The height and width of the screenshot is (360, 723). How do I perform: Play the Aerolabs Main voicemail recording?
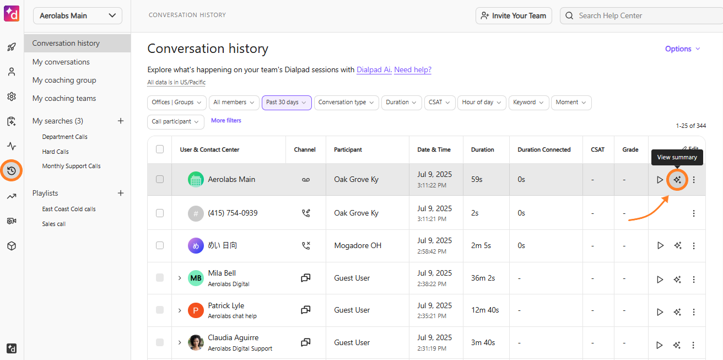(x=660, y=180)
